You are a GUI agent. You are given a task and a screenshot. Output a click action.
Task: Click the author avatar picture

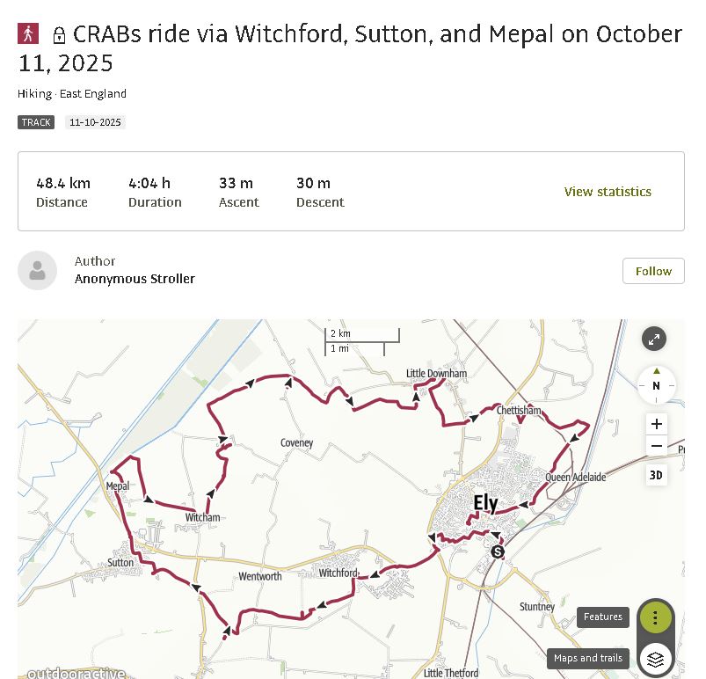tap(37, 271)
